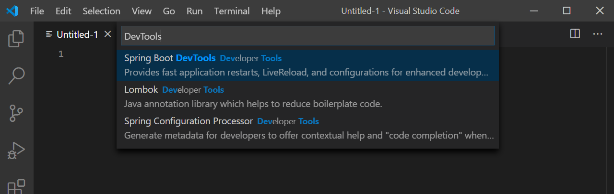Open the Explorer view in activity bar
This screenshot has width=614, height=194.
click(x=16, y=39)
